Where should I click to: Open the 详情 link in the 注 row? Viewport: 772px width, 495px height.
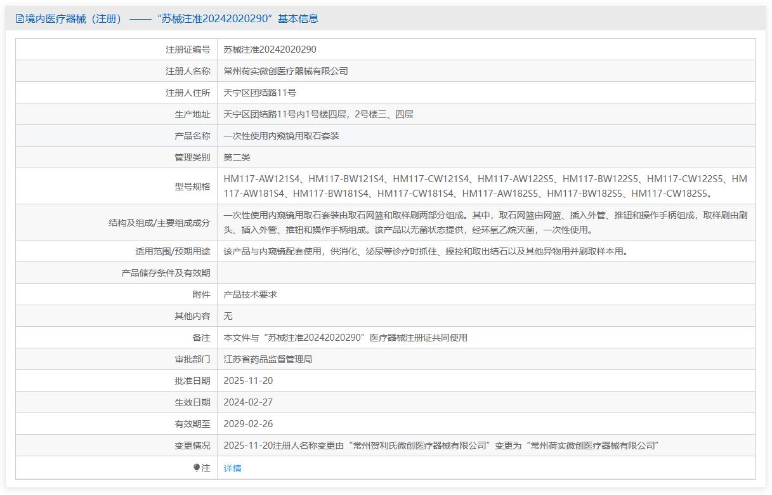(233, 468)
